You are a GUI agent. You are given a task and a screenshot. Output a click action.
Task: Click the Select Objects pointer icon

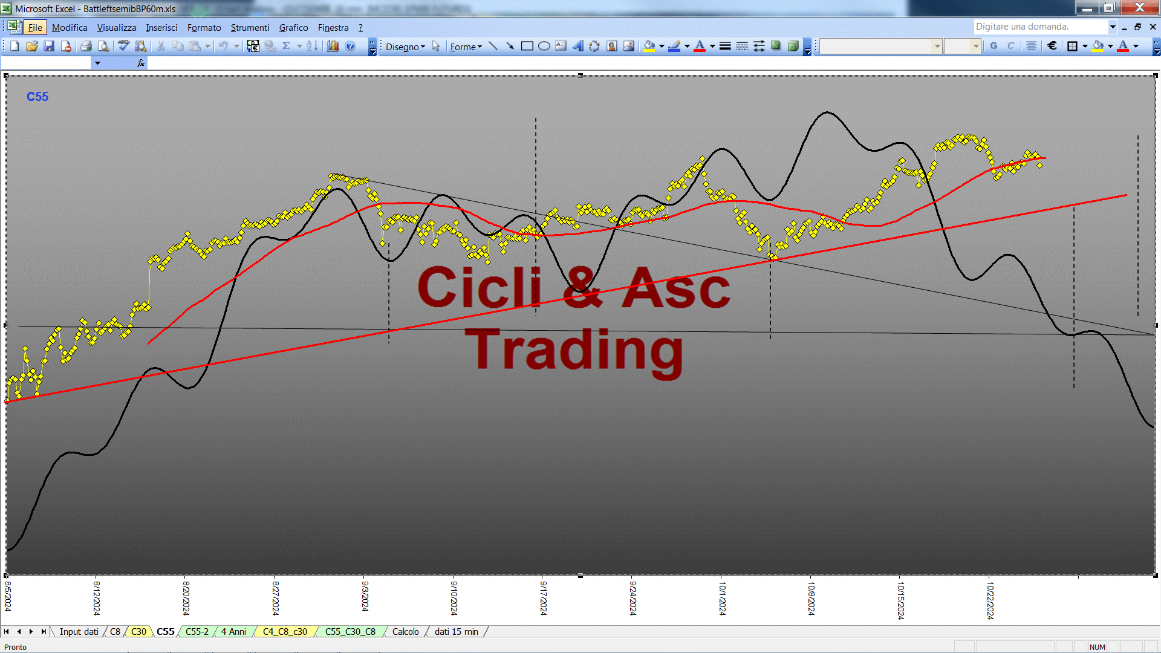click(436, 46)
